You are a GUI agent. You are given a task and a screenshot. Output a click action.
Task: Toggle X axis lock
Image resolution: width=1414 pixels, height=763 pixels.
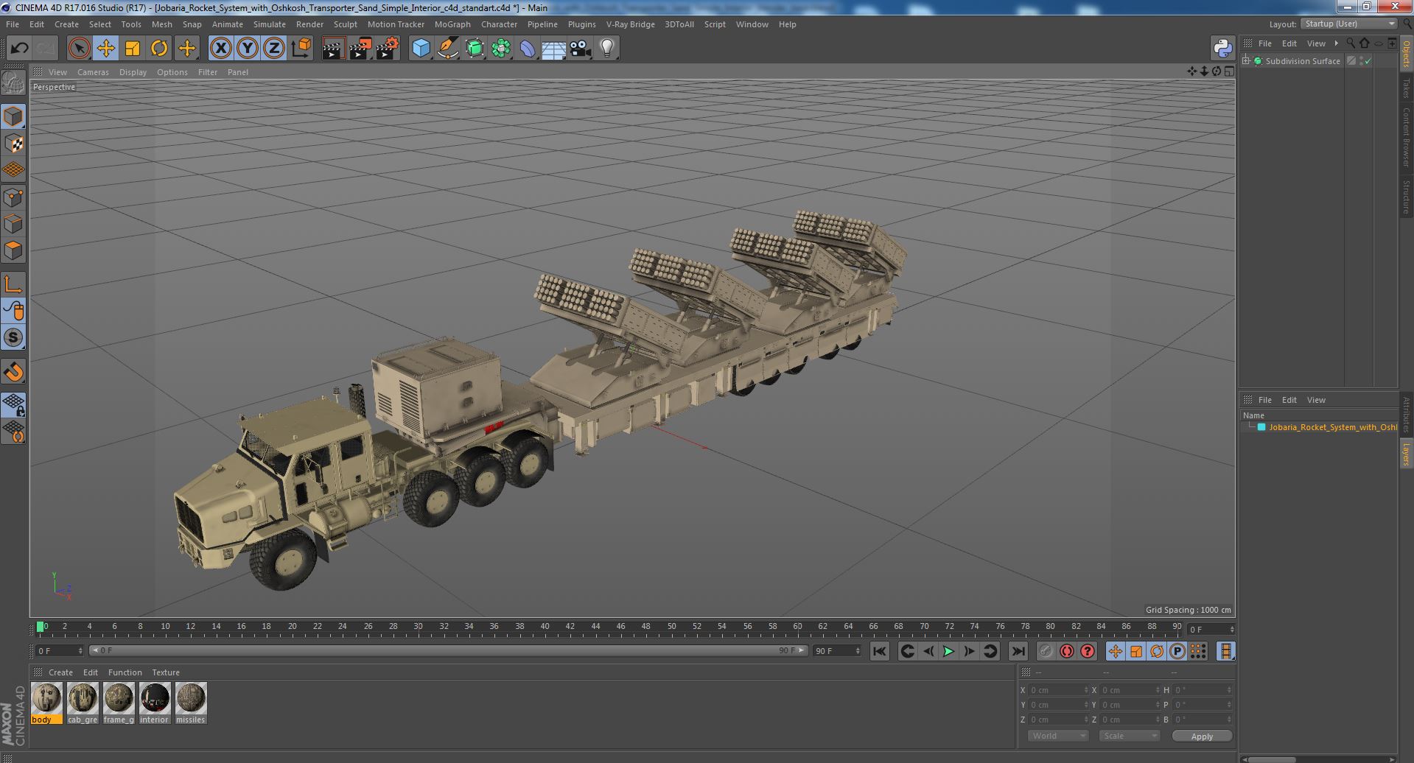pos(220,49)
